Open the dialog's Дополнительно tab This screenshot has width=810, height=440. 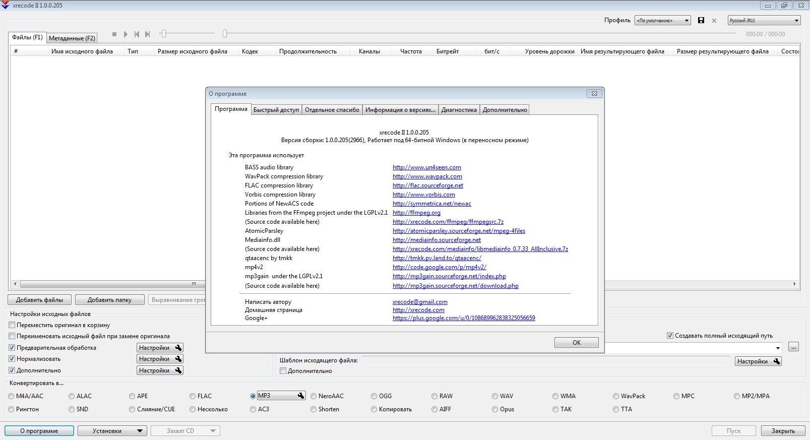(505, 110)
